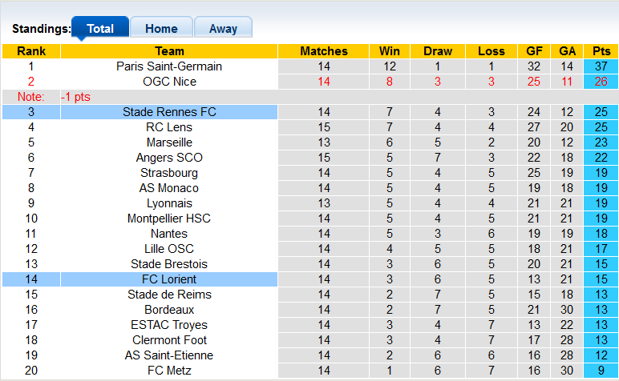Click the Win column header

(390, 51)
